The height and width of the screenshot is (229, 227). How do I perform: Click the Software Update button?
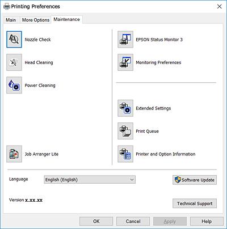point(195,180)
